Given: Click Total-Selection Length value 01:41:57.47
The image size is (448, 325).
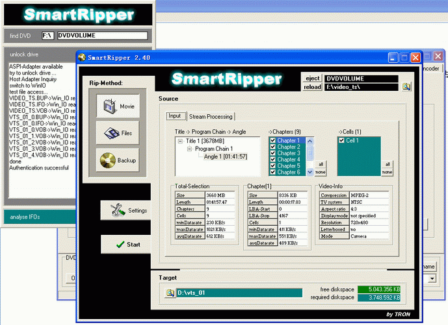Looking at the screenshot, I should tap(220, 202).
